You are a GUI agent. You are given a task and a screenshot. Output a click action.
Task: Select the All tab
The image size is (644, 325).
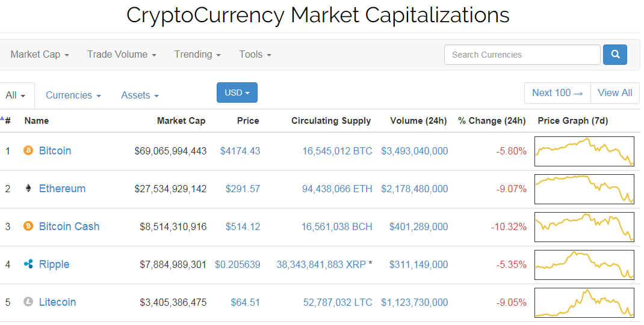pyautogui.click(x=16, y=96)
